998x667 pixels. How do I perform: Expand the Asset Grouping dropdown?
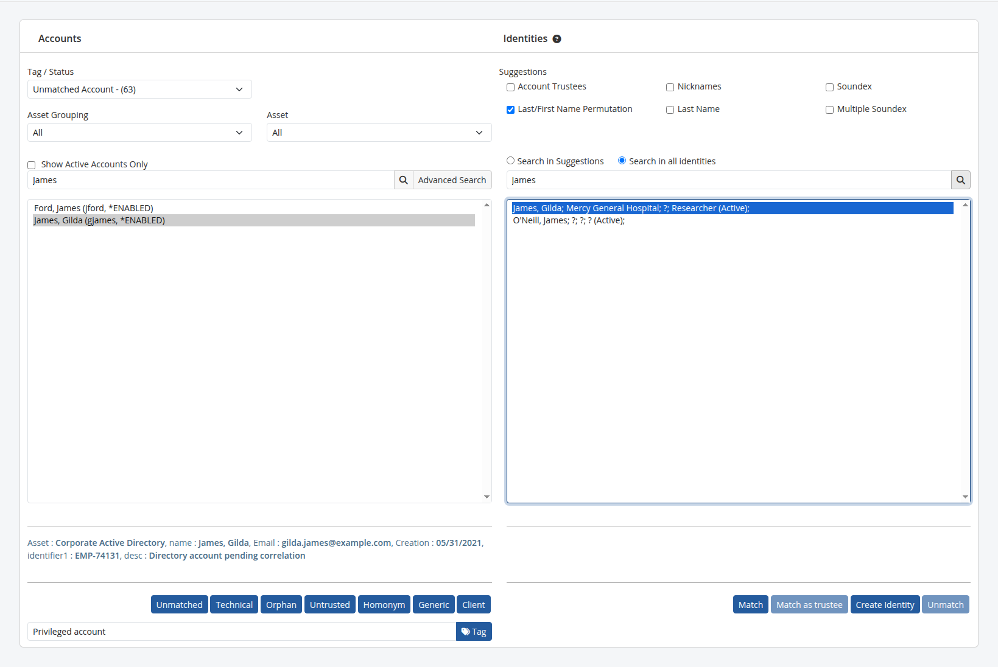tap(139, 133)
